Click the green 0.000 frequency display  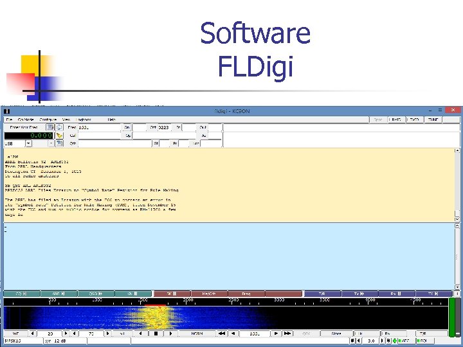point(29,136)
